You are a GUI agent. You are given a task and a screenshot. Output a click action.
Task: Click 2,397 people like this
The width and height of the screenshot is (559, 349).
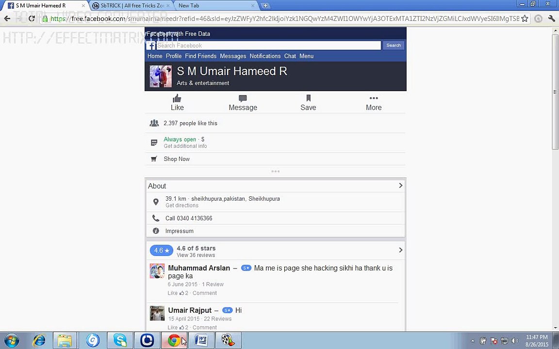coord(190,123)
